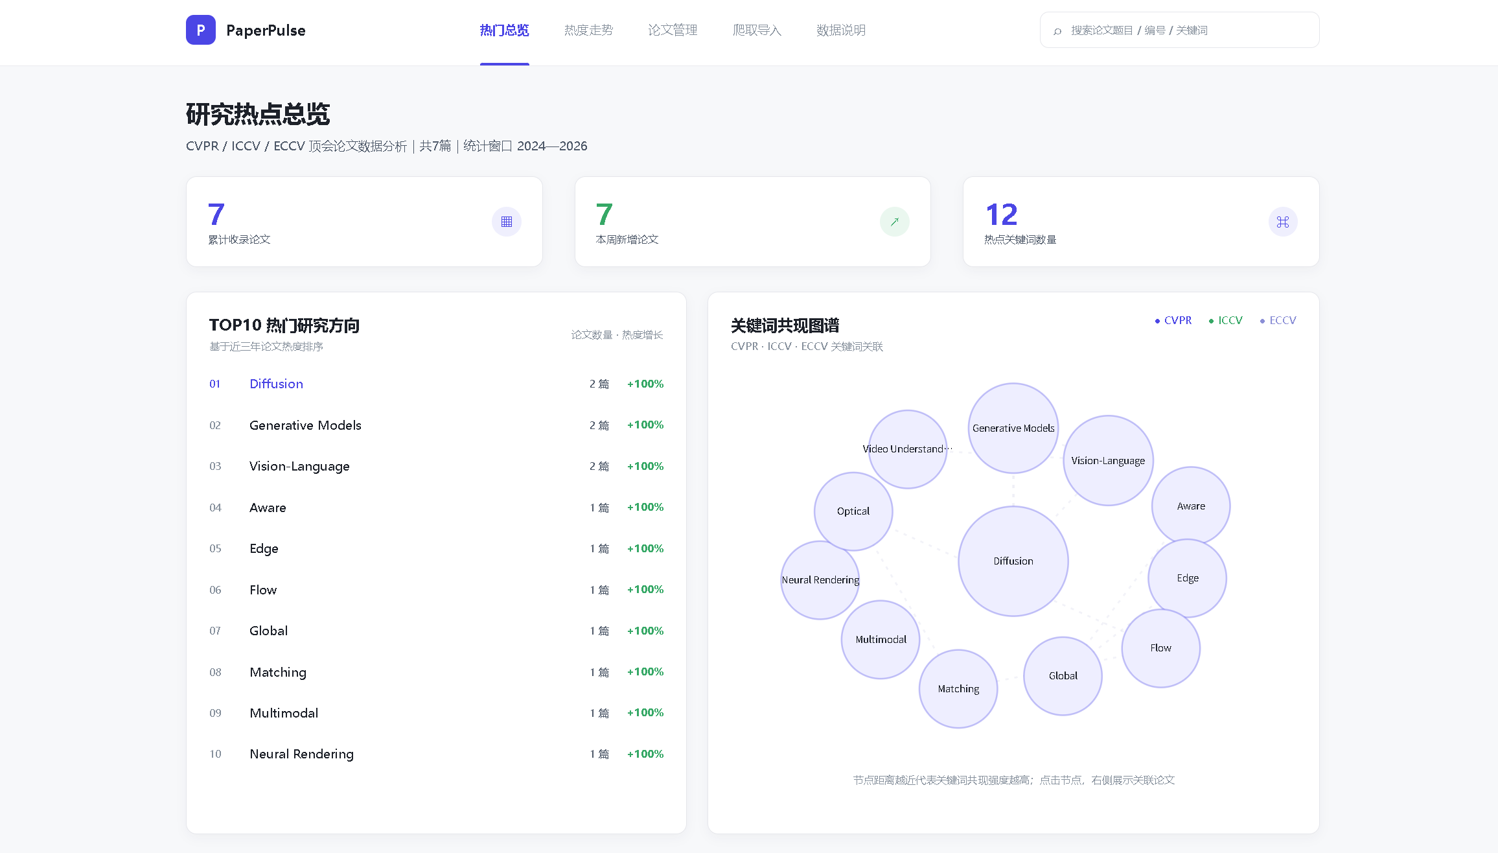Click the central Diffusion graph node

click(x=1013, y=561)
